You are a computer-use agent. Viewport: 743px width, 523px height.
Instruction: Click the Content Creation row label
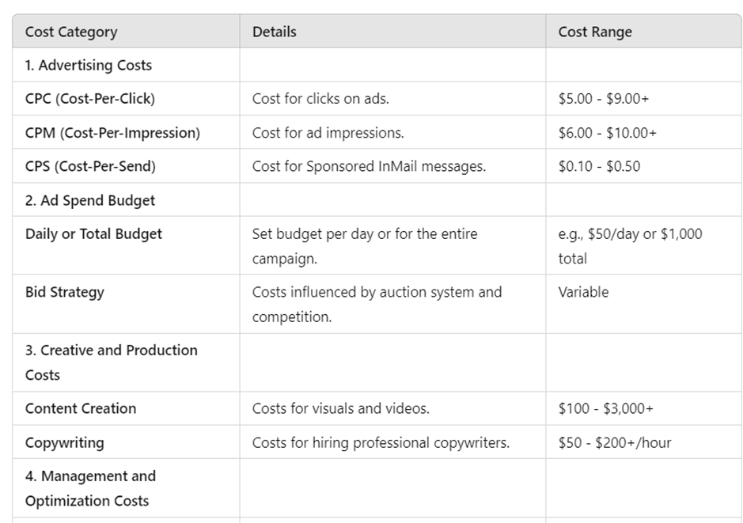(x=81, y=408)
